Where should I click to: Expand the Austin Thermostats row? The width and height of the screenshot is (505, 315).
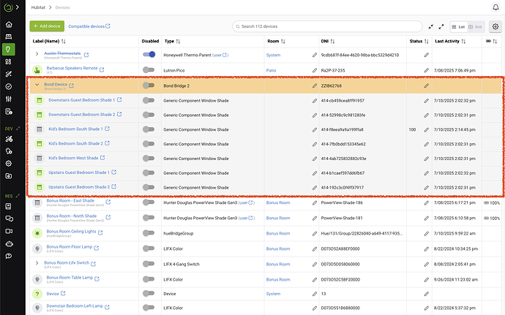(37, 54)
